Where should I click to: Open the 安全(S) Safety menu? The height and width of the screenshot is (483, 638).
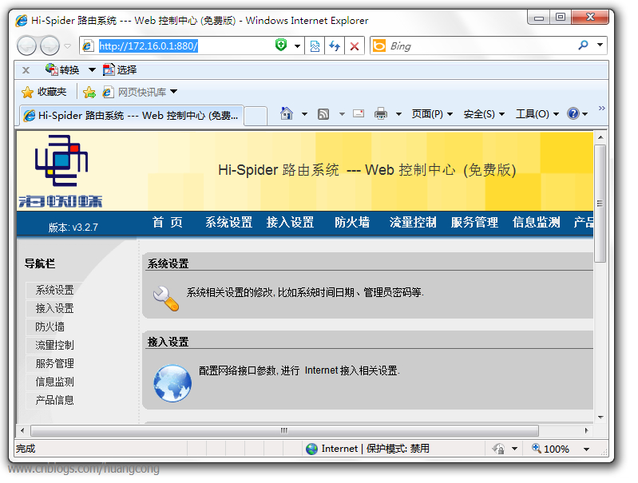click(484, 114)
